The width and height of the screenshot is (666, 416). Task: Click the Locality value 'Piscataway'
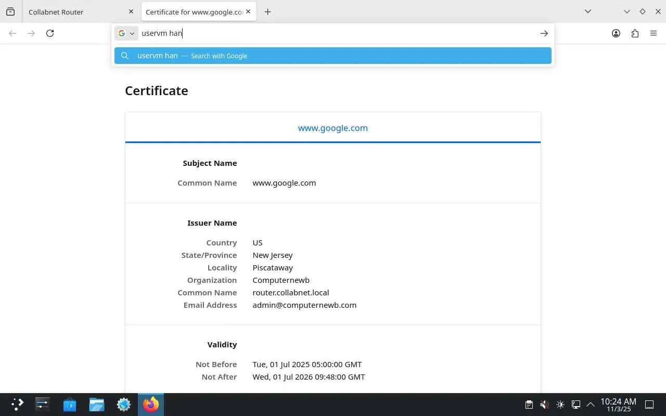tap(273, 267)
